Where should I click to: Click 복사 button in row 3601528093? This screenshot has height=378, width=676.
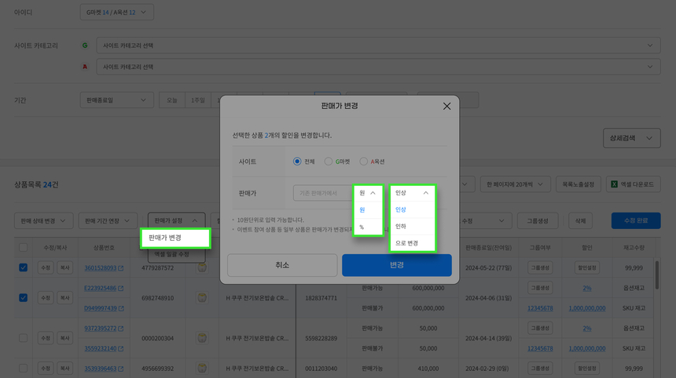64,267
